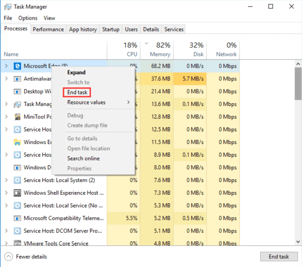Switch to the App history tab
This screenshot has width=302, height=267.
click(x=83, y=29)
